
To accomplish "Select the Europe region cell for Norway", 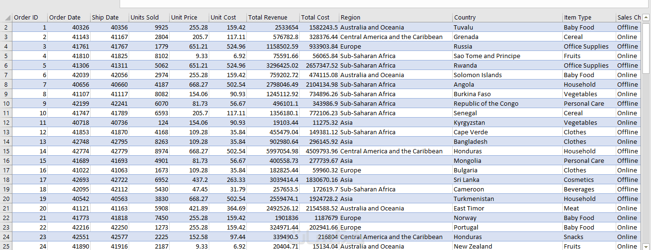I will coord(351,218).
